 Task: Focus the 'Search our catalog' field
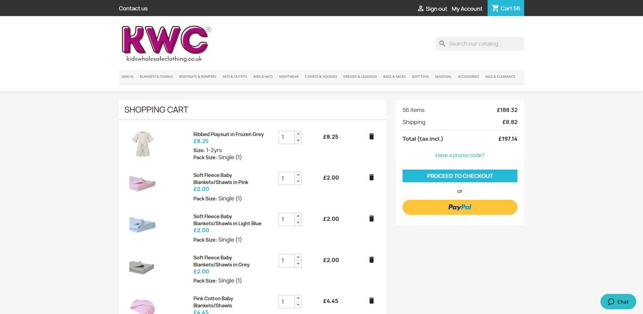point(480,44)
